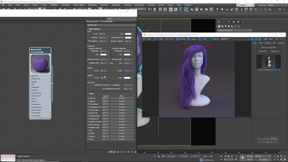This screenshot has height=162, width=288.
Task: Open the Diffuse color purple swatch
Action: tap(127, 71)
